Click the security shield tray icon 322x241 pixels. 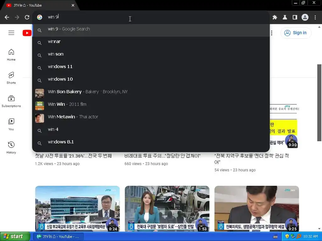click(287, 237)
